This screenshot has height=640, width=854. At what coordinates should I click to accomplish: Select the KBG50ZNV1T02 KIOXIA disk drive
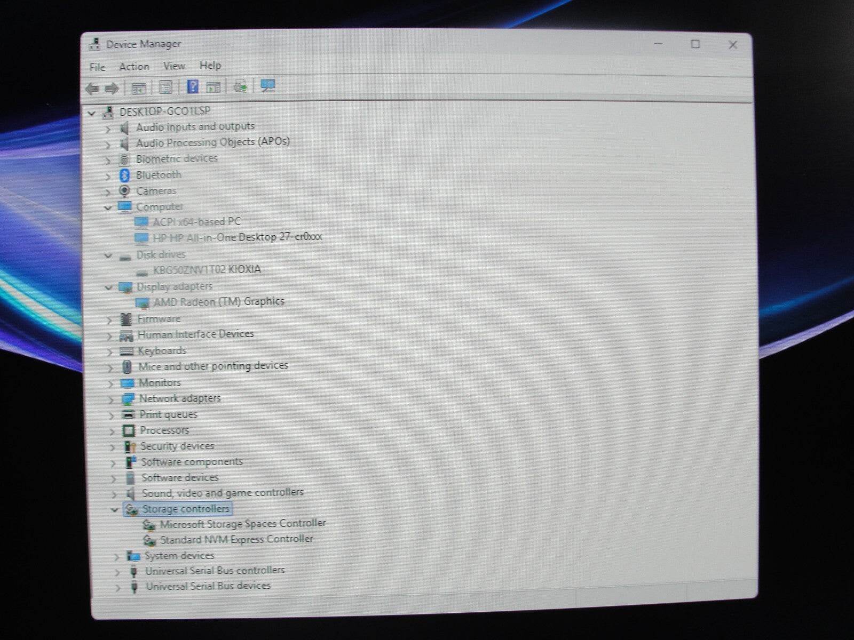pos(207,270)
